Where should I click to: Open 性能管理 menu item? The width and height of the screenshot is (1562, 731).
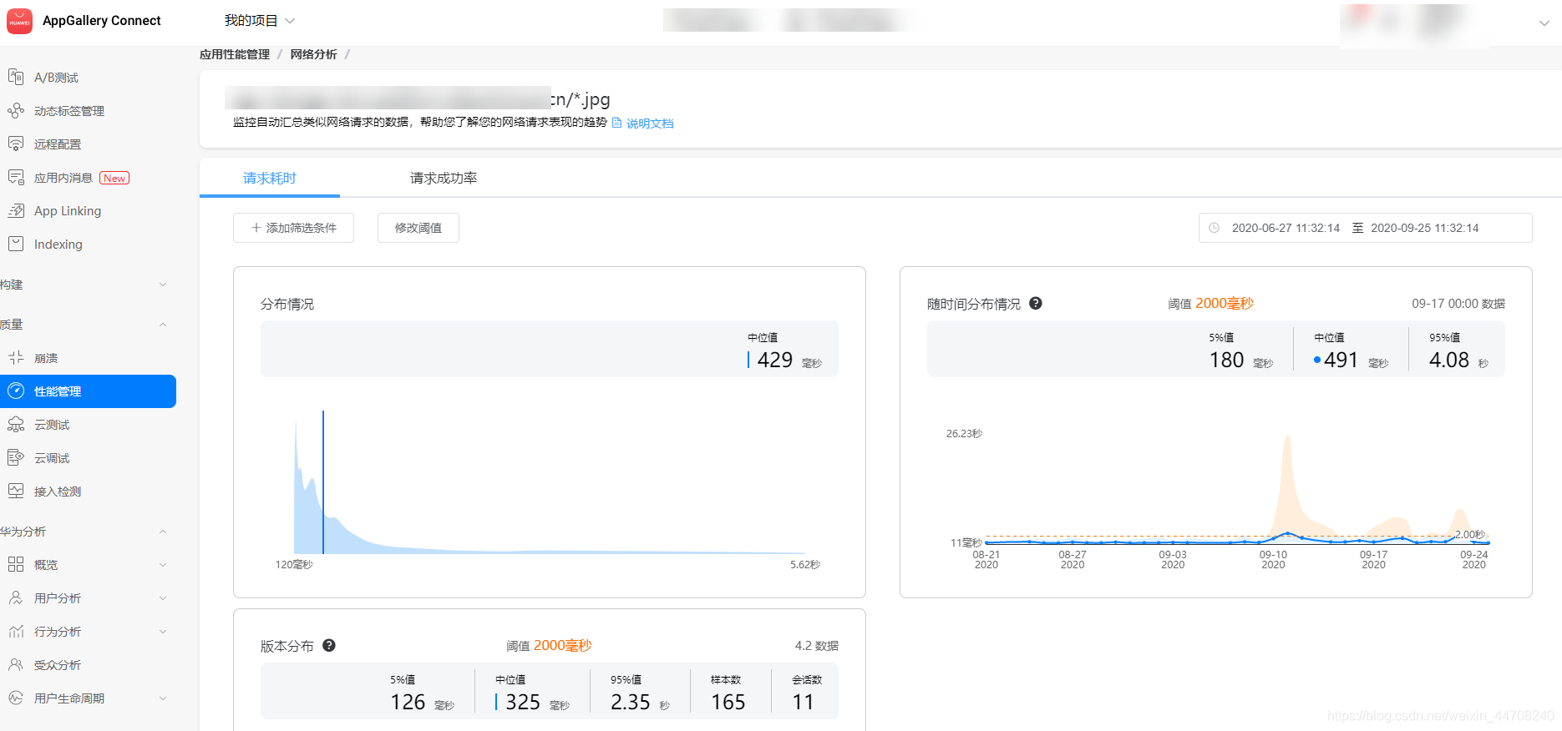tap(88, 391)
